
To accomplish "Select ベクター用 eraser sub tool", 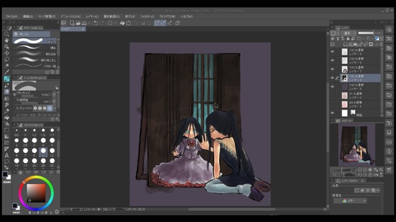I will coord(35,66).
